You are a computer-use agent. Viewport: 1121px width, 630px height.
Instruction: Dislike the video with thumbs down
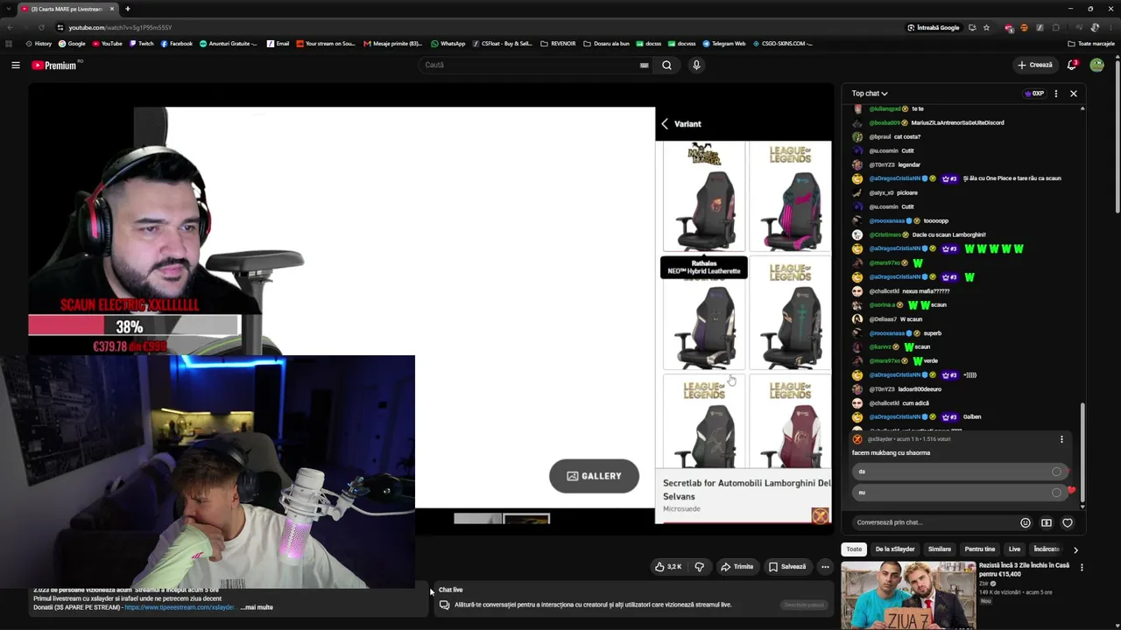[x=699, y=567]
